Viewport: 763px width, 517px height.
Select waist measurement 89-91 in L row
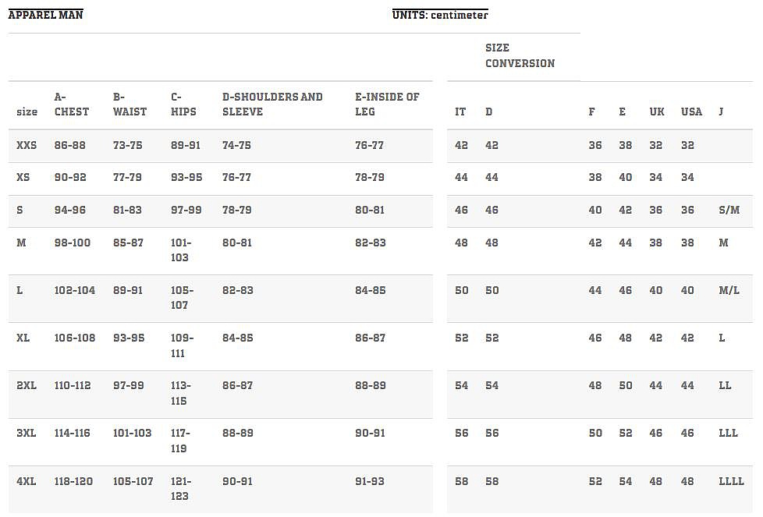(x=128, y=290)
